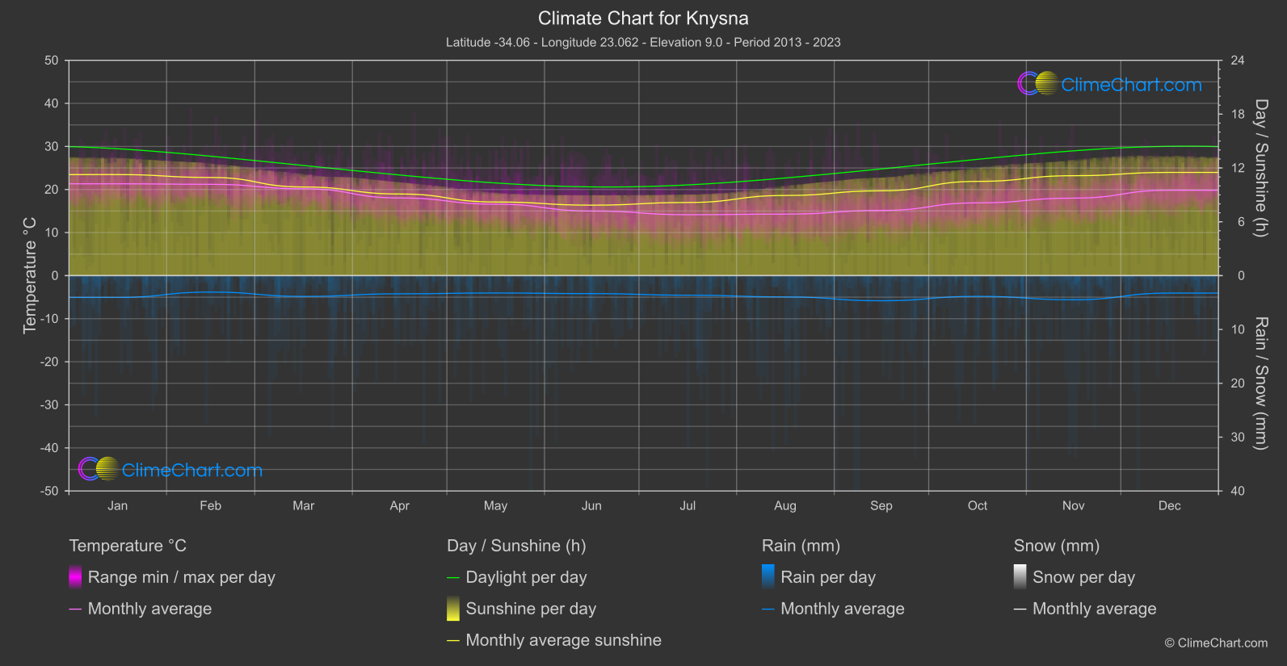Click the ClimeChart logo icon at bottom left
Screen dimensions: 1287x666
click(x=99, y=469)
